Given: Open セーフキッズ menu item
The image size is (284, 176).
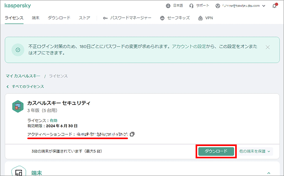Looking at the screenshot, I should coord(178,18).
